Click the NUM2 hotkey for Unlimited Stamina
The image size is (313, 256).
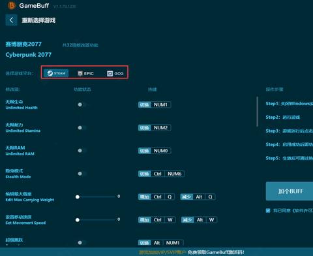pos(155,128)
